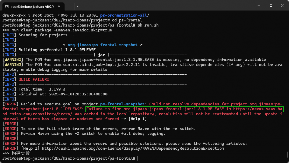Click the terminal icon on the active tab

6,6
